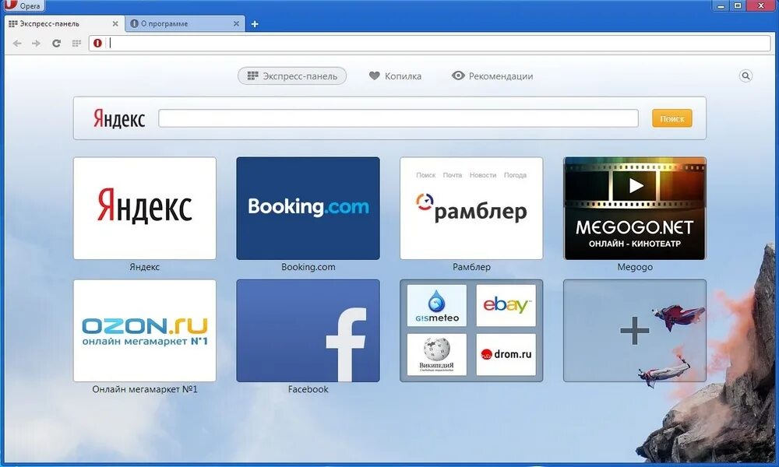Open drom.ru in the folder tile
The image size is (779, 467).
point(506,354)
